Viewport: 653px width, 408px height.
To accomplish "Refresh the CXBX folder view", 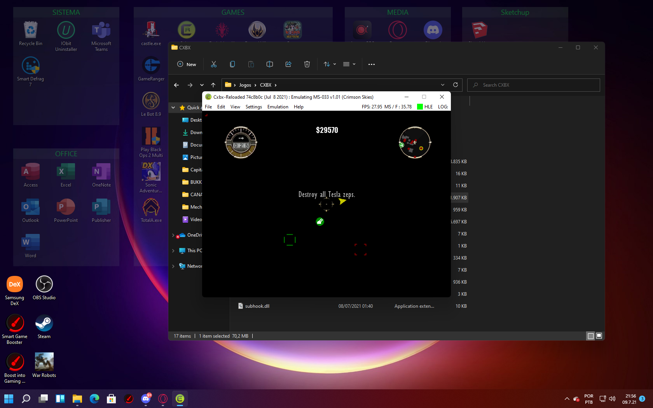I will pos(455,85).
